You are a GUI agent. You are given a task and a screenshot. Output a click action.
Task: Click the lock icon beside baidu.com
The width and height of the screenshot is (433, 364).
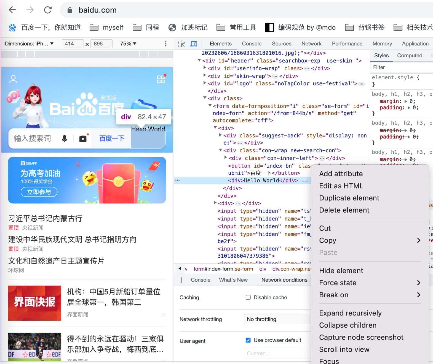tap(70, 10)
